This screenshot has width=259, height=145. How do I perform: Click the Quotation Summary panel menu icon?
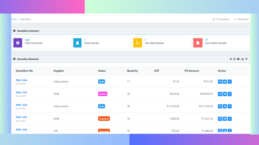[x=14, y=31]
